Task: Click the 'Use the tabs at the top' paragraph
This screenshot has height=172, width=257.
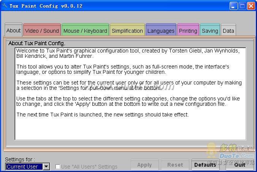Action: [128, 101]
